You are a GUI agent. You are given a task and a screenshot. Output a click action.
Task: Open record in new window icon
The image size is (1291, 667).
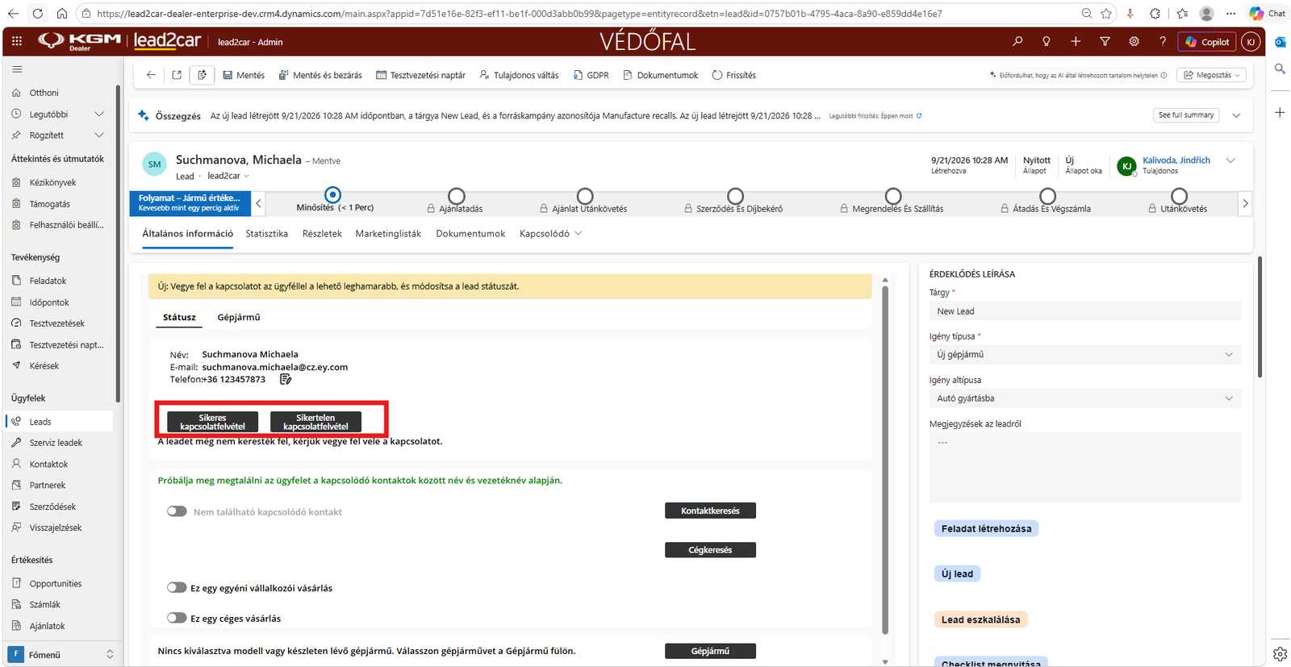177,75
